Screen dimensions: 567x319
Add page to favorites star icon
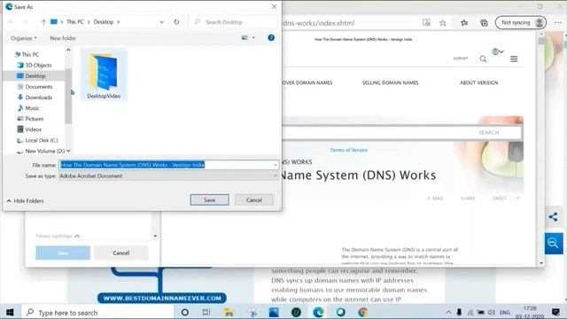pos(443,23)
